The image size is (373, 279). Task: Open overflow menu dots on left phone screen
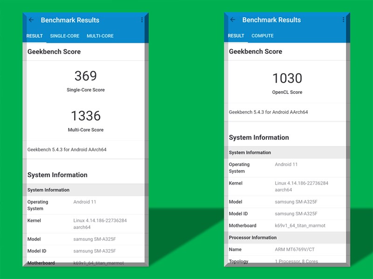[x=142, y=20]
